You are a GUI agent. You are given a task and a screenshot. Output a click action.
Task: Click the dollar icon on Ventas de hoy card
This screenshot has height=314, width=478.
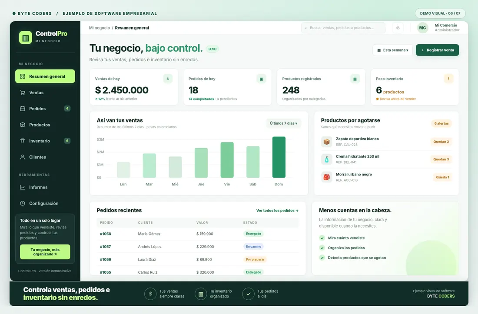168,79
